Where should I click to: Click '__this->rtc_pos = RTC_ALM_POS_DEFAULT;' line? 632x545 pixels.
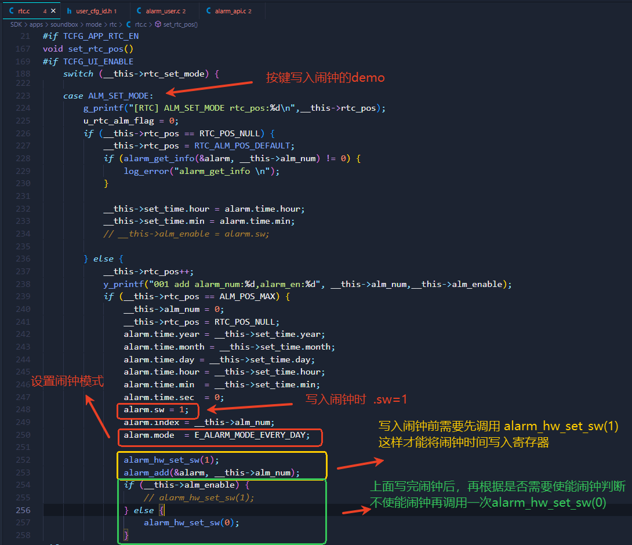(199, 146)
